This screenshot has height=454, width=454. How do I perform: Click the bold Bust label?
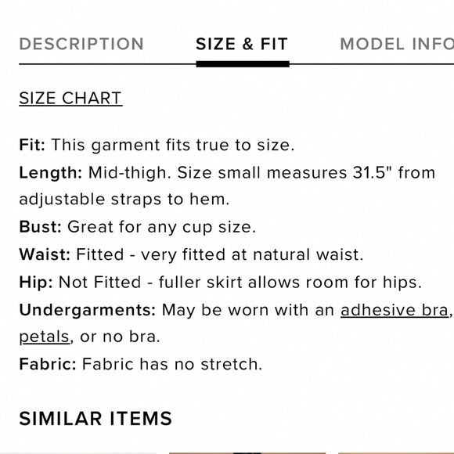[x=40, y=227]
